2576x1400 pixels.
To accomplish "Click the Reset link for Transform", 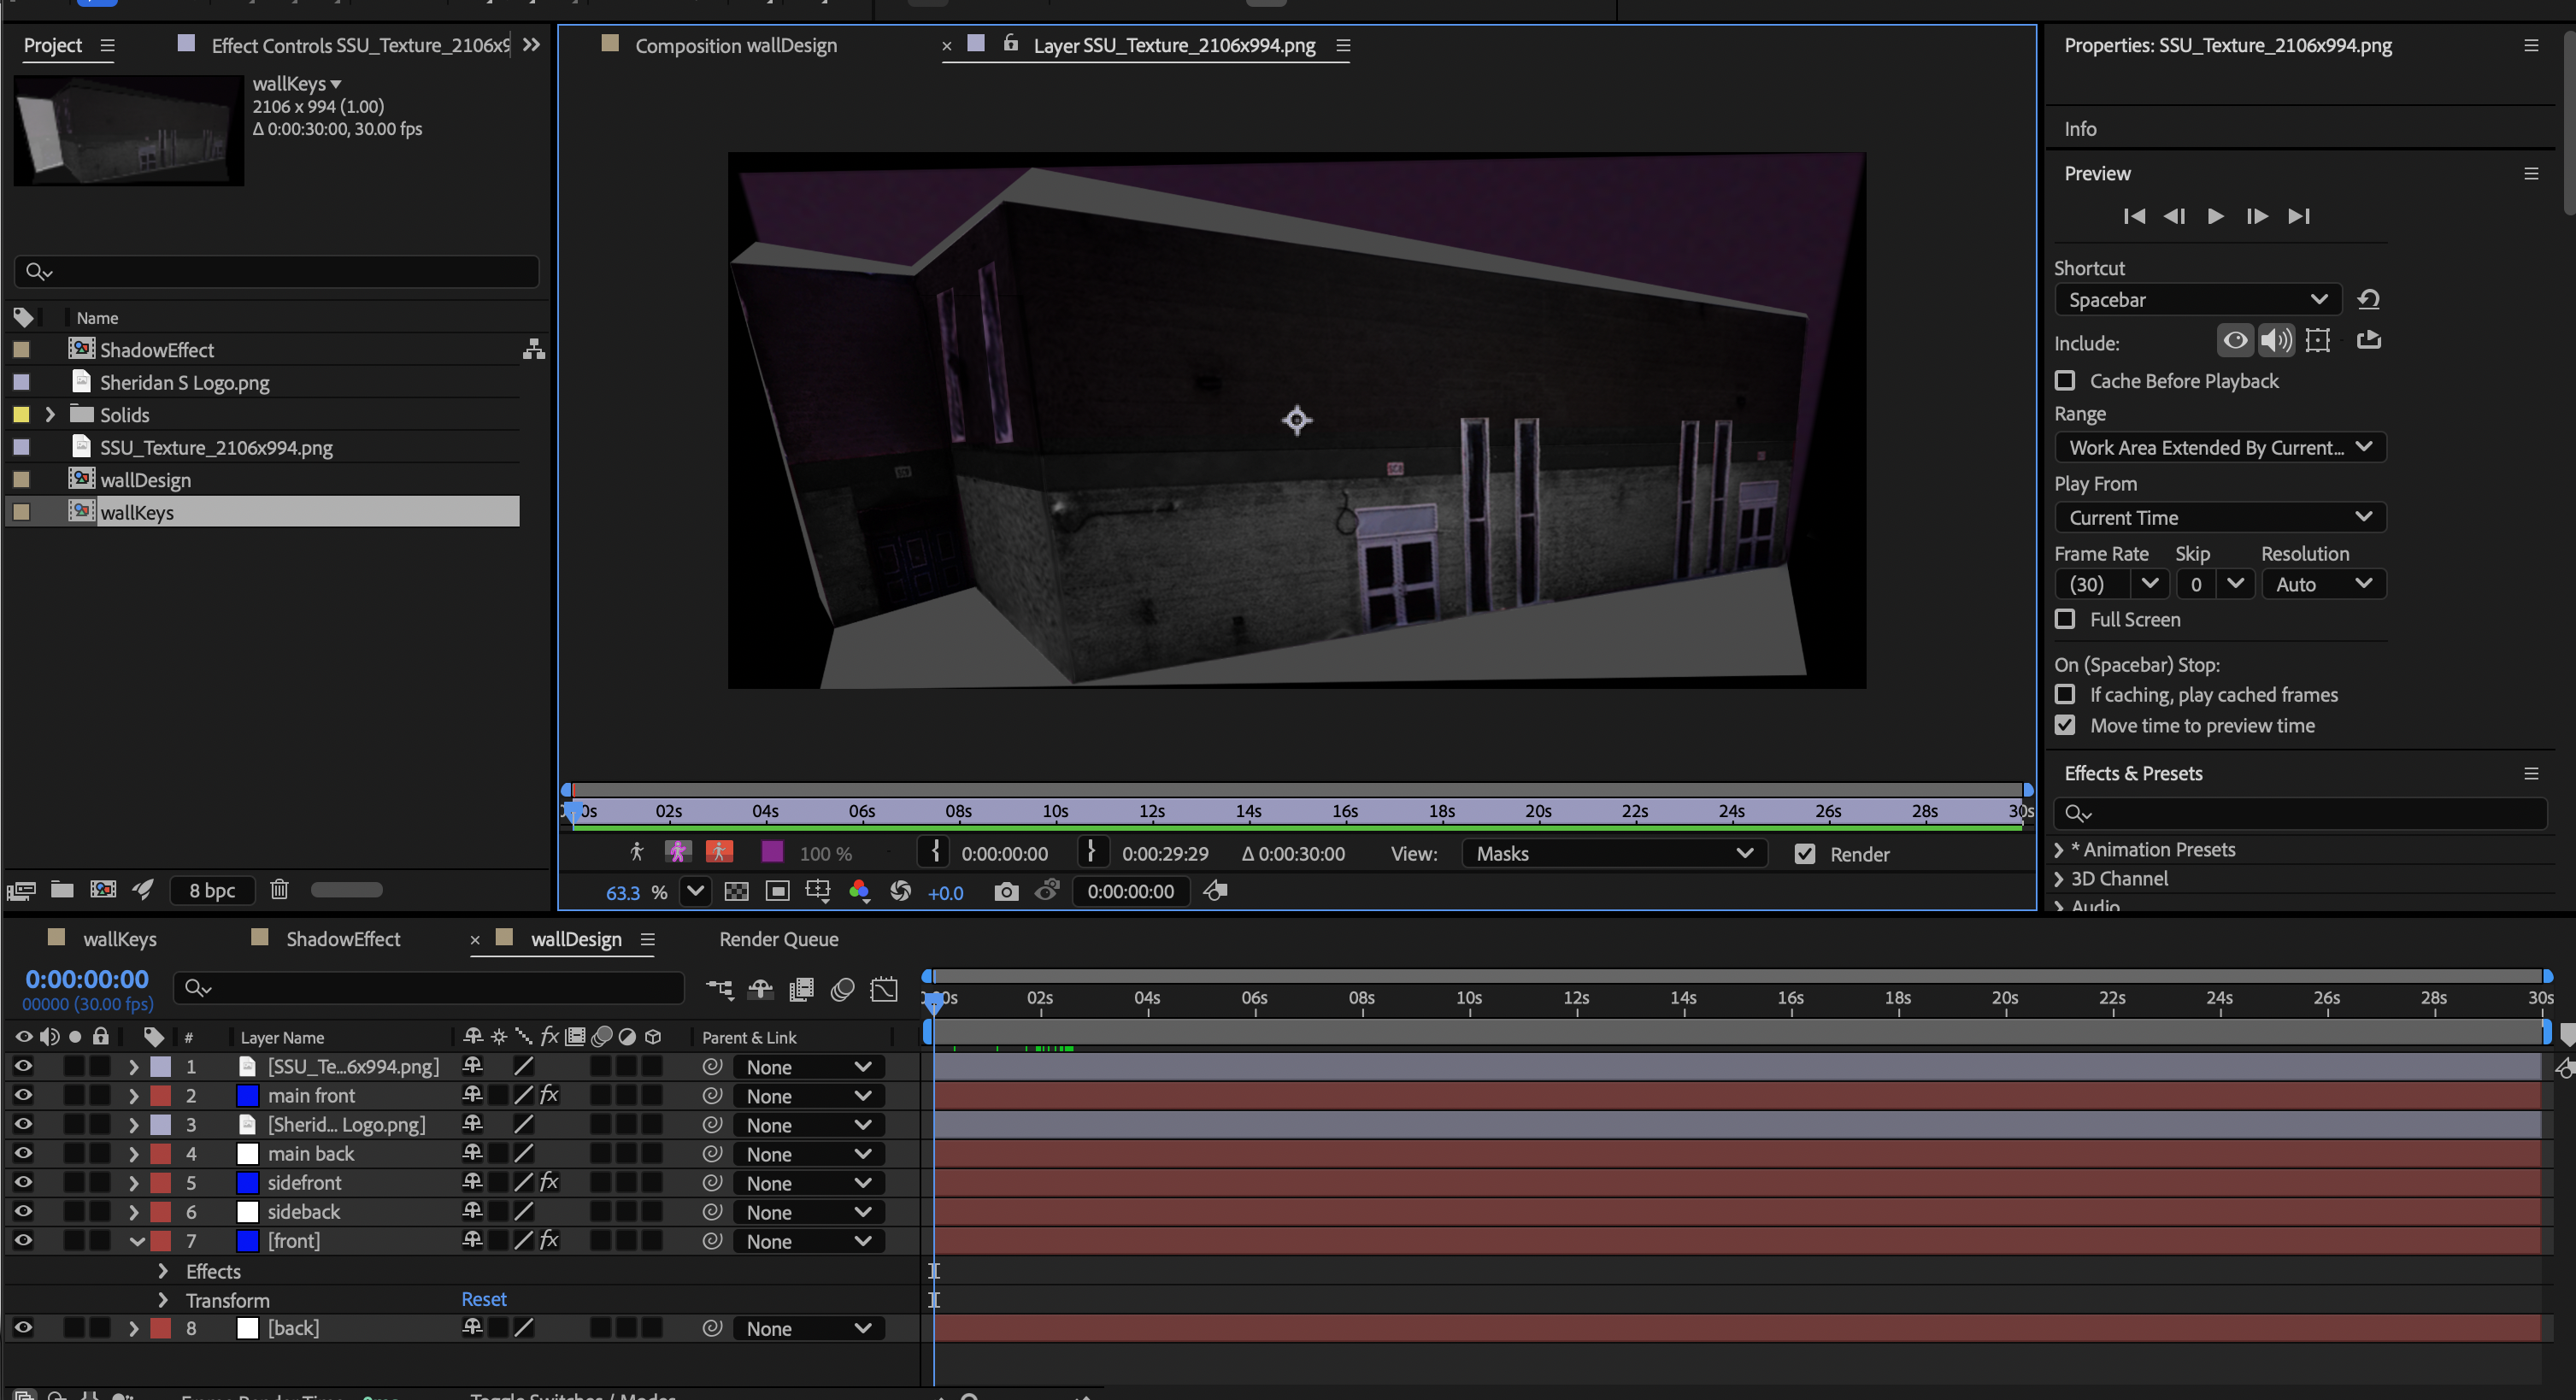I will (x=484, y=1299).
